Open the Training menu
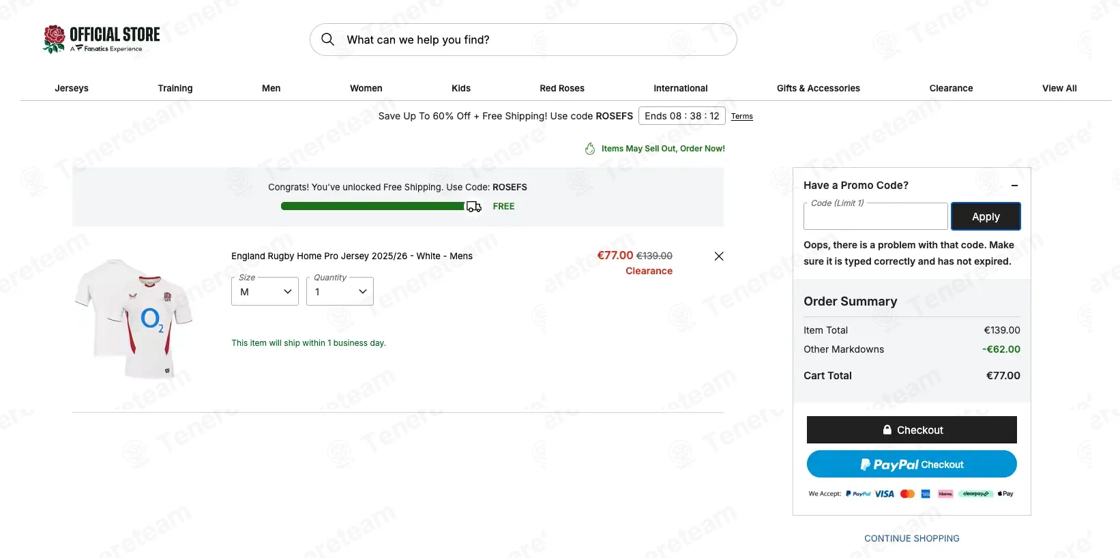Screen dimensions: 1120x558 175,88
